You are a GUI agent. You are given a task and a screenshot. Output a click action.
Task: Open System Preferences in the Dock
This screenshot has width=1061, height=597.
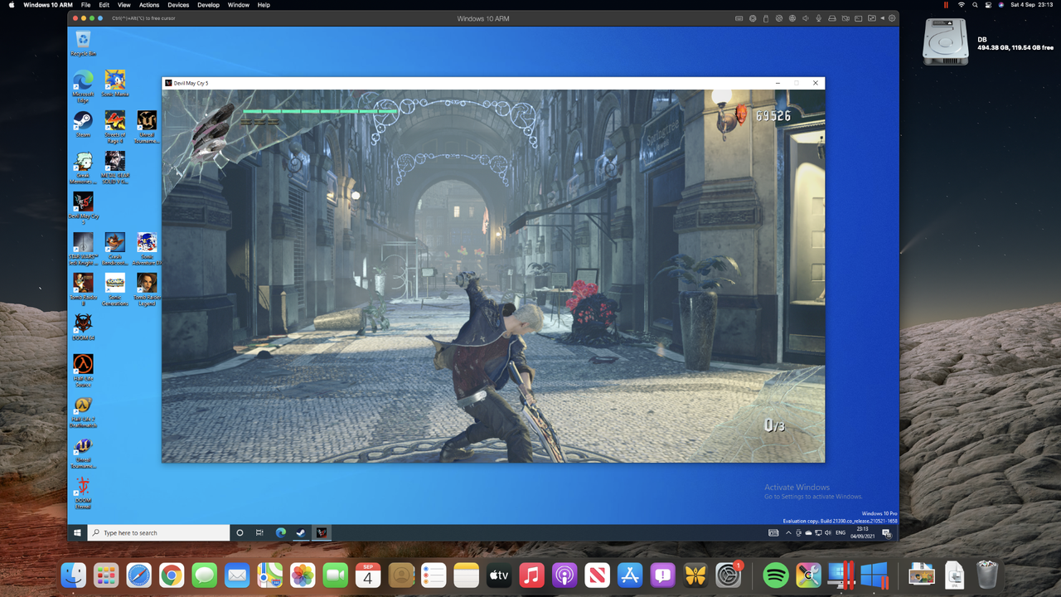(728, 575)
